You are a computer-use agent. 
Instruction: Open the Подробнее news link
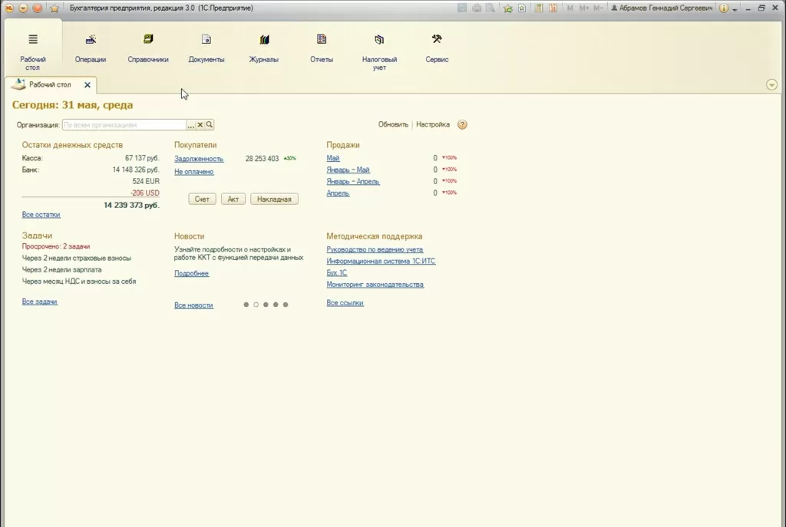click(x=191, y=274)
